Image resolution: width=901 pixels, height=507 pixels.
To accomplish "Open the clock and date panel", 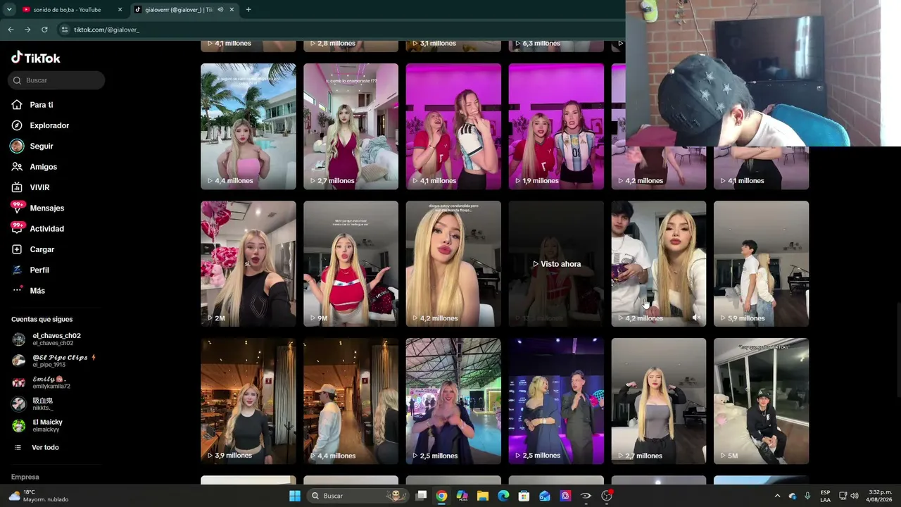I will point(880,496).
